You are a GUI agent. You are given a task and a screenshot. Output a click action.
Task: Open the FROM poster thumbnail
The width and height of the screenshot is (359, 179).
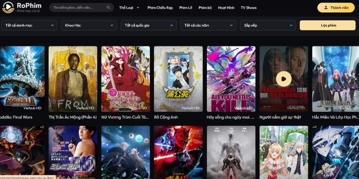click(73, 79)
